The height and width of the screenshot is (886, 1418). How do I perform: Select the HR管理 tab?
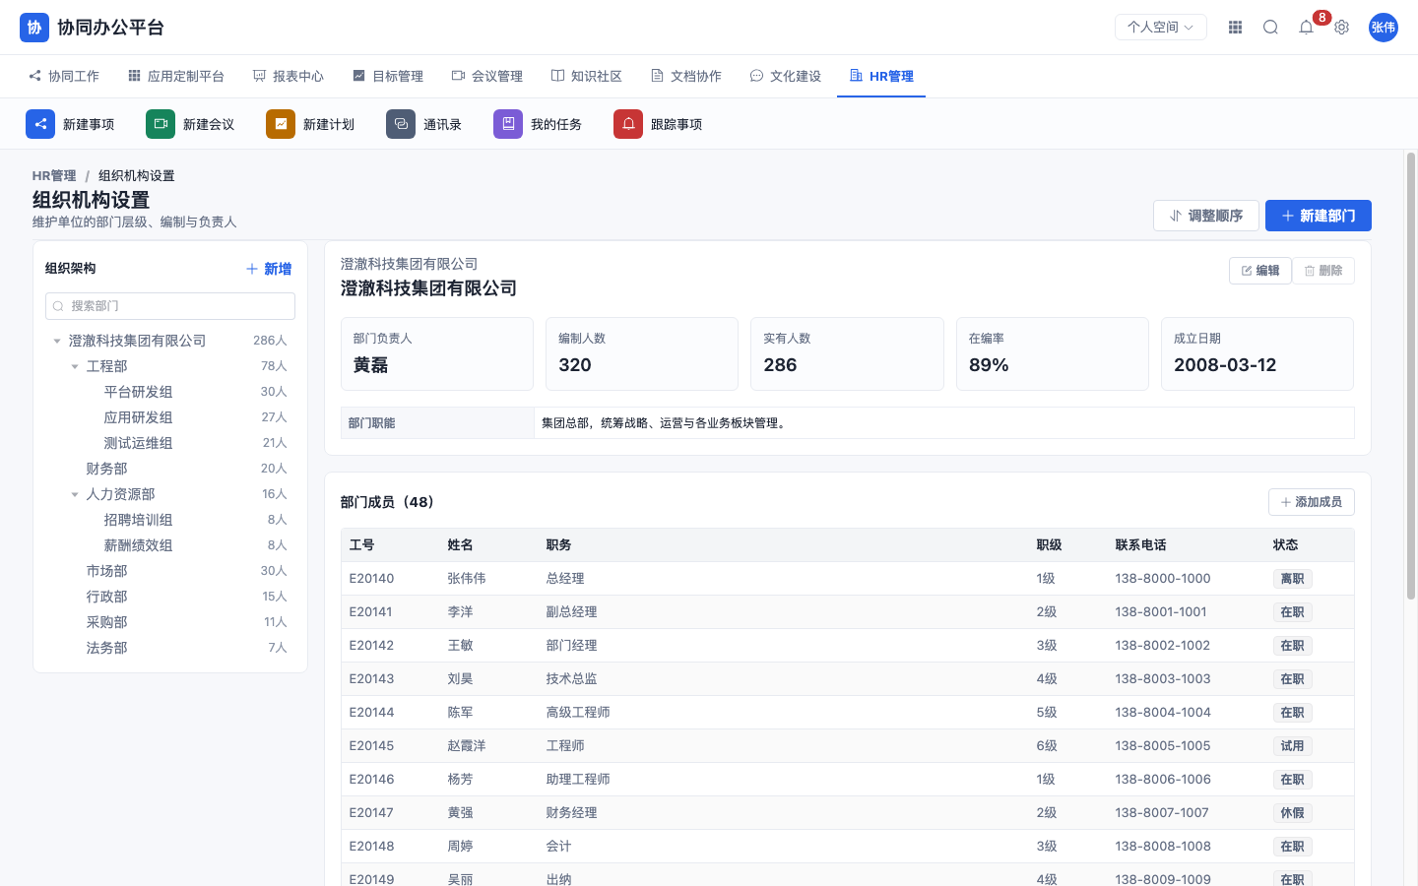pos(881,76)
